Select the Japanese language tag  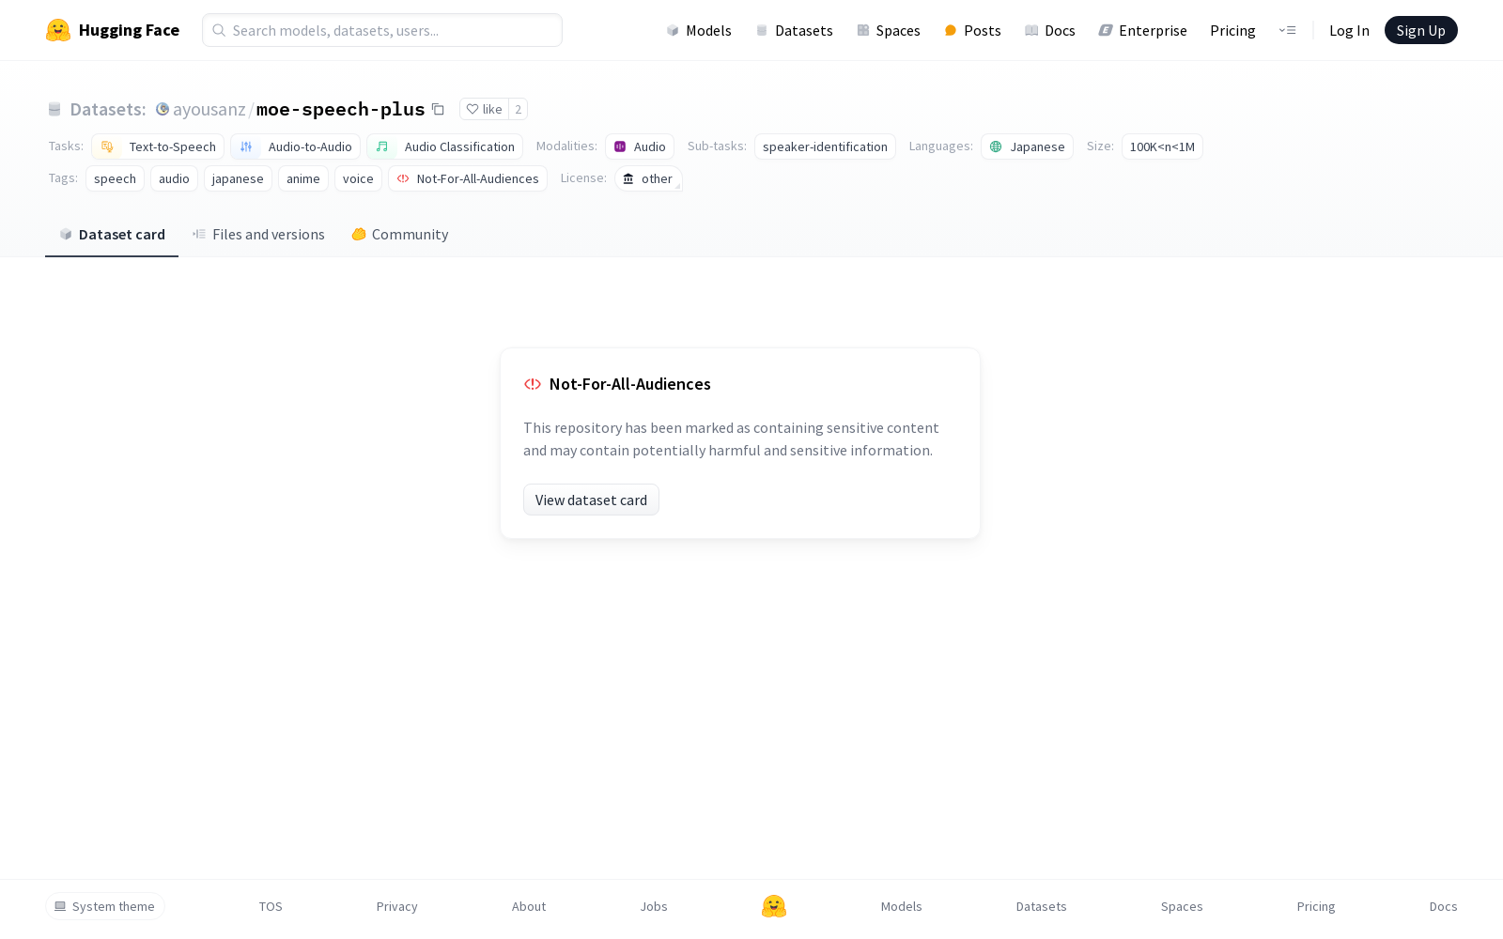pyautogui.click(x=1027, y=146)
